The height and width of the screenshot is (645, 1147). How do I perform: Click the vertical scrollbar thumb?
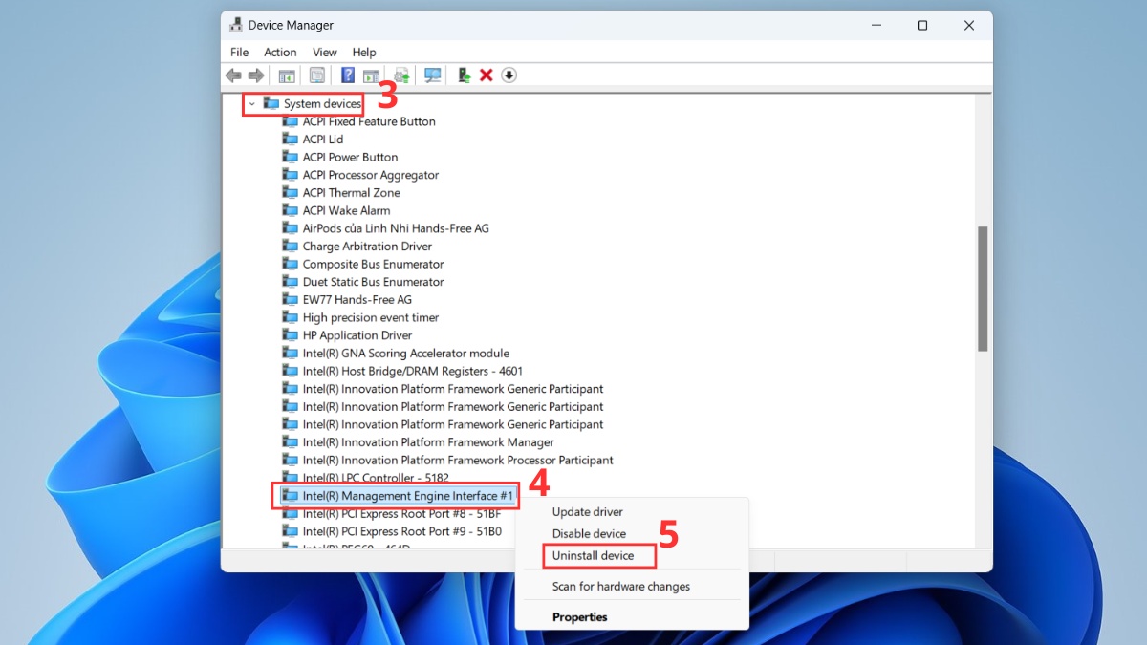point(983,287)
